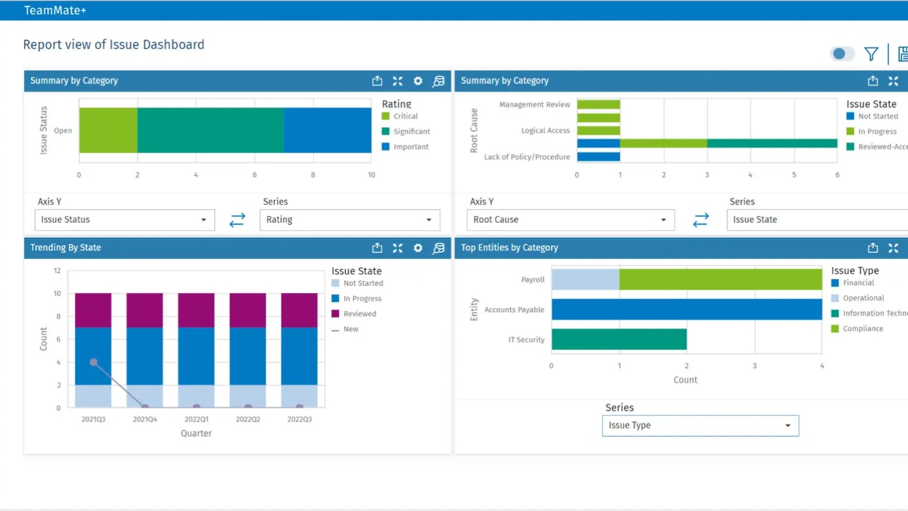
Task: Expand Top Entities by Category to fullscreen
Action: (893, 248)
